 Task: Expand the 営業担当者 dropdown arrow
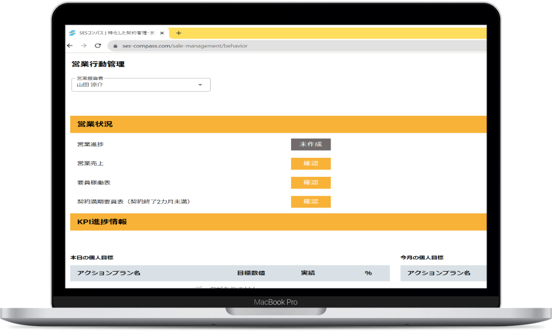(x=200, y=85)
